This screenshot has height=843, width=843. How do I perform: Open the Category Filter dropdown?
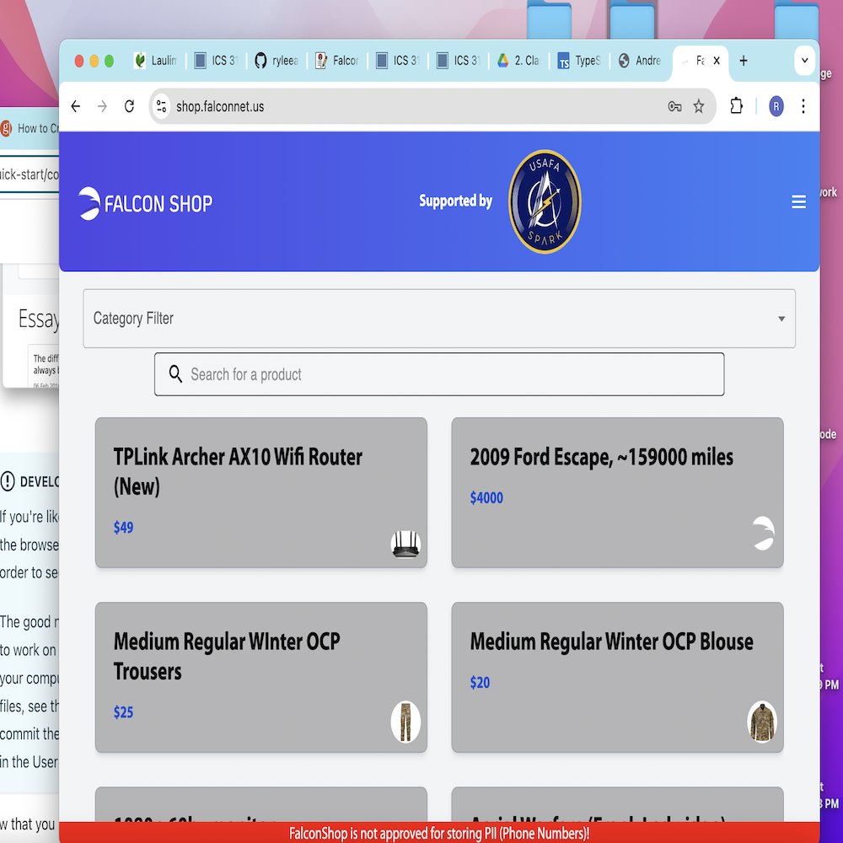tap(438, 319)
